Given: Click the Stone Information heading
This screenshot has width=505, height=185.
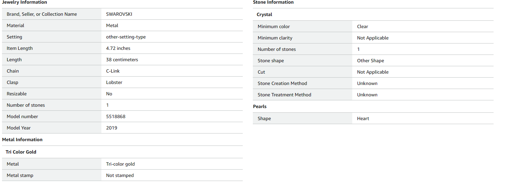Looking at the screenshot, I should [273, 2].
